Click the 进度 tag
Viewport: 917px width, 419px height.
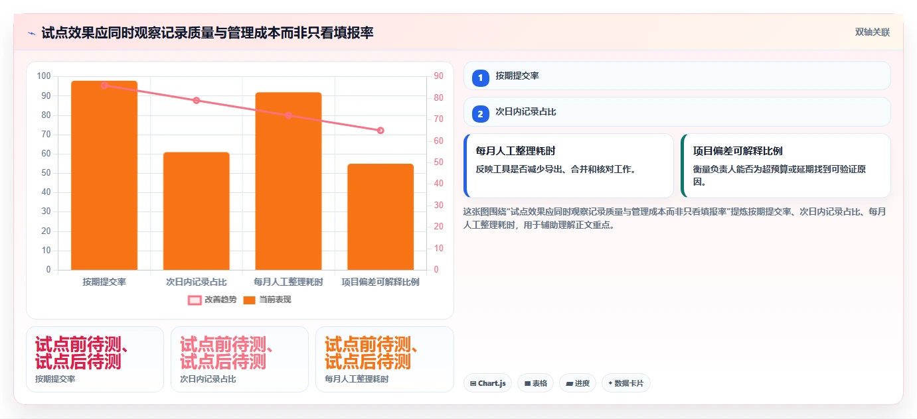[578, 383]
